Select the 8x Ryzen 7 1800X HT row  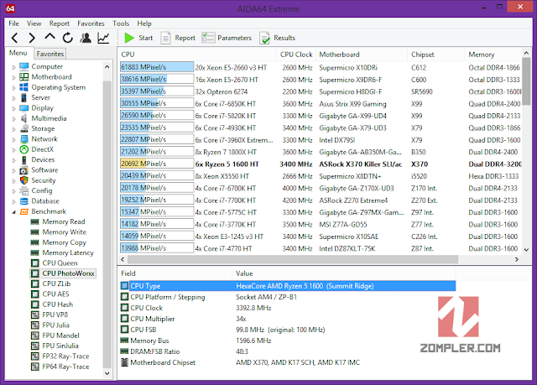(x=321, y=152)
